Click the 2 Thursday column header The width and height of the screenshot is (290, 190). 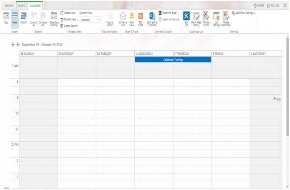pyautogui.click(x=192, y=54)
